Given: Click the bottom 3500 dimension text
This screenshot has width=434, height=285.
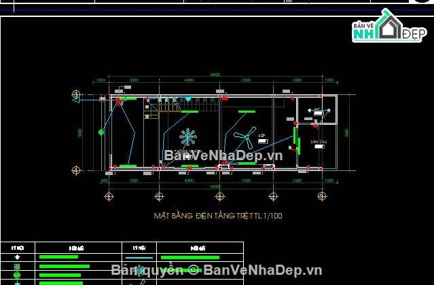Looking at the screenshot, I should pyautogui.click(x=246, y=180).
